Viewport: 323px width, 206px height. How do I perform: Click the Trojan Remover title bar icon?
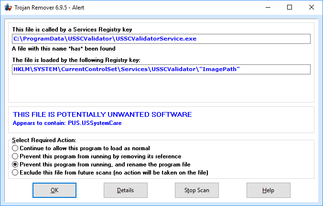tap(8, 8)
